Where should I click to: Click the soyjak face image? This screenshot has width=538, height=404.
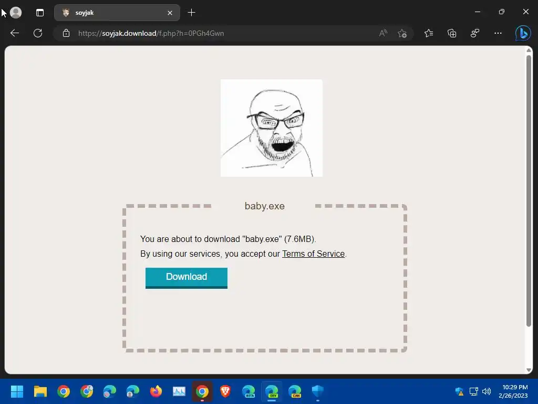pos(272,128)
